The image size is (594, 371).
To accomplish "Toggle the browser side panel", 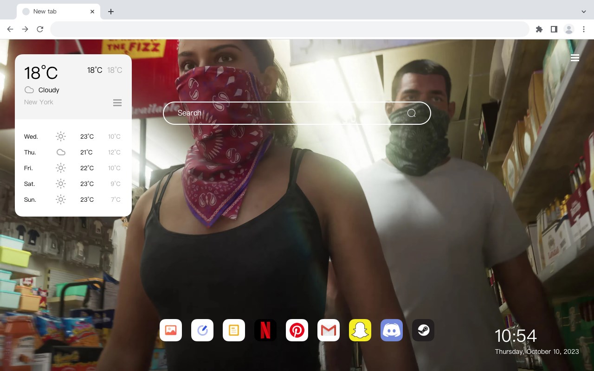I will tap(554, 29).
